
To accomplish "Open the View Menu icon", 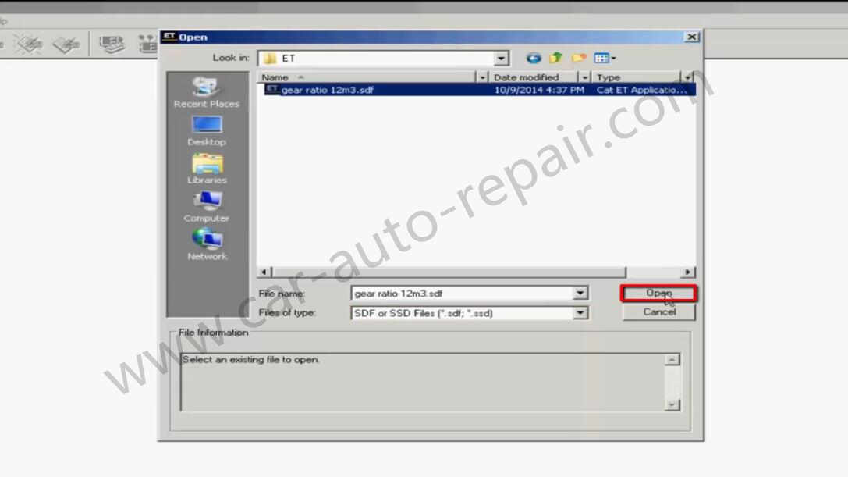I will [604, 58].
